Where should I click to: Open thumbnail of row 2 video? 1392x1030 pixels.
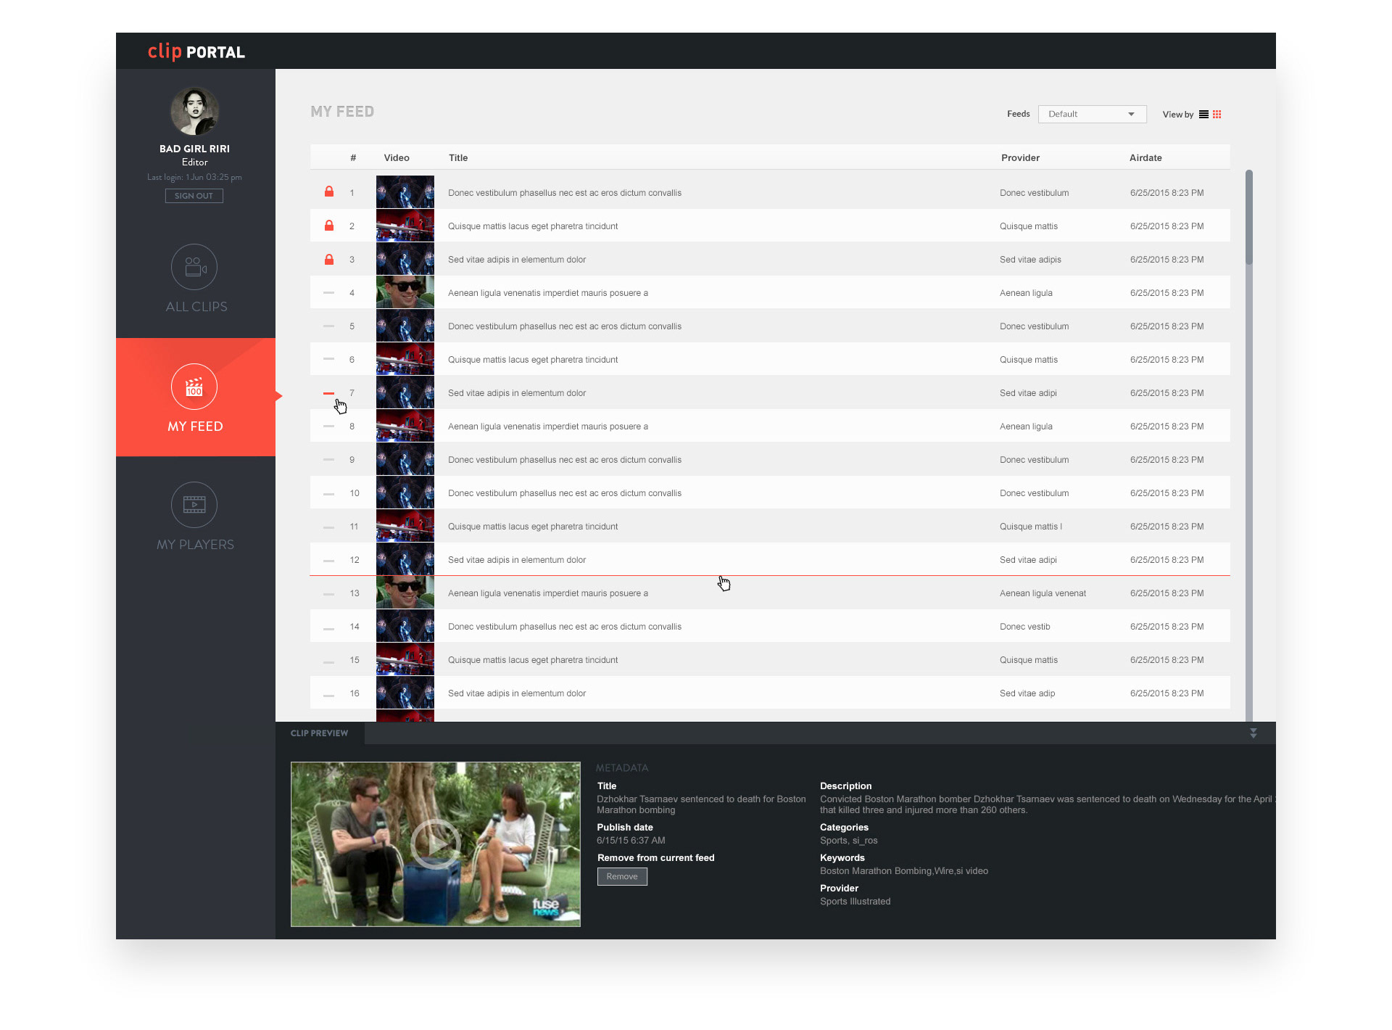[x=405, y=226]
